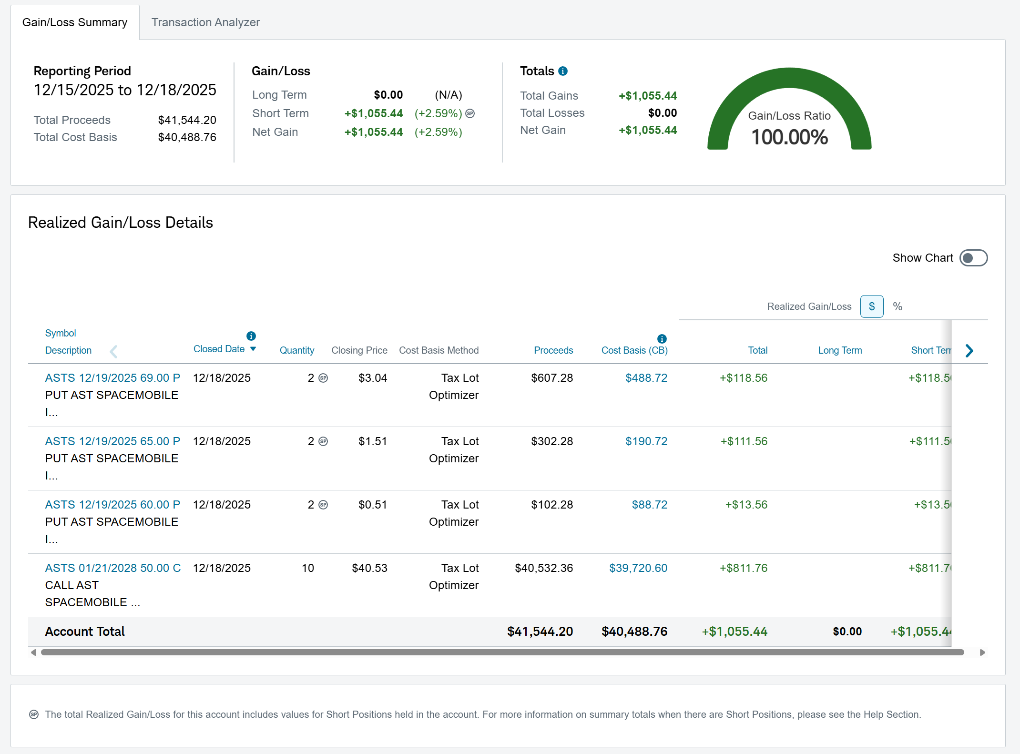The width and height of the screenshot is (1020, 754).
Task: Click the horizontal table scrollbar
Action: 502,652
